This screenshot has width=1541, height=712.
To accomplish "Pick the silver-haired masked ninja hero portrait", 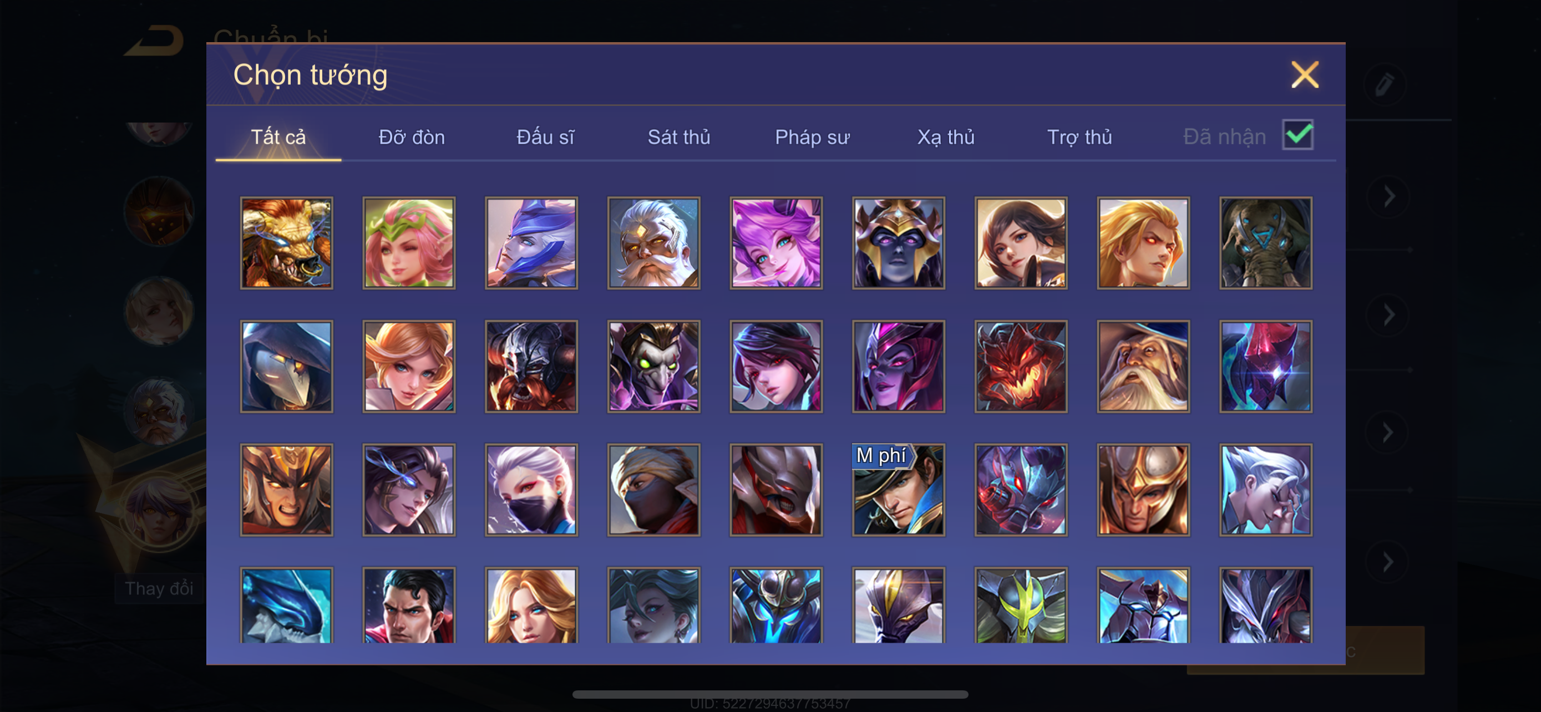I will 531,490.
